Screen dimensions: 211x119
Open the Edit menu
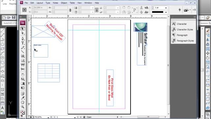pyautogui.click(x=32, y=3)
